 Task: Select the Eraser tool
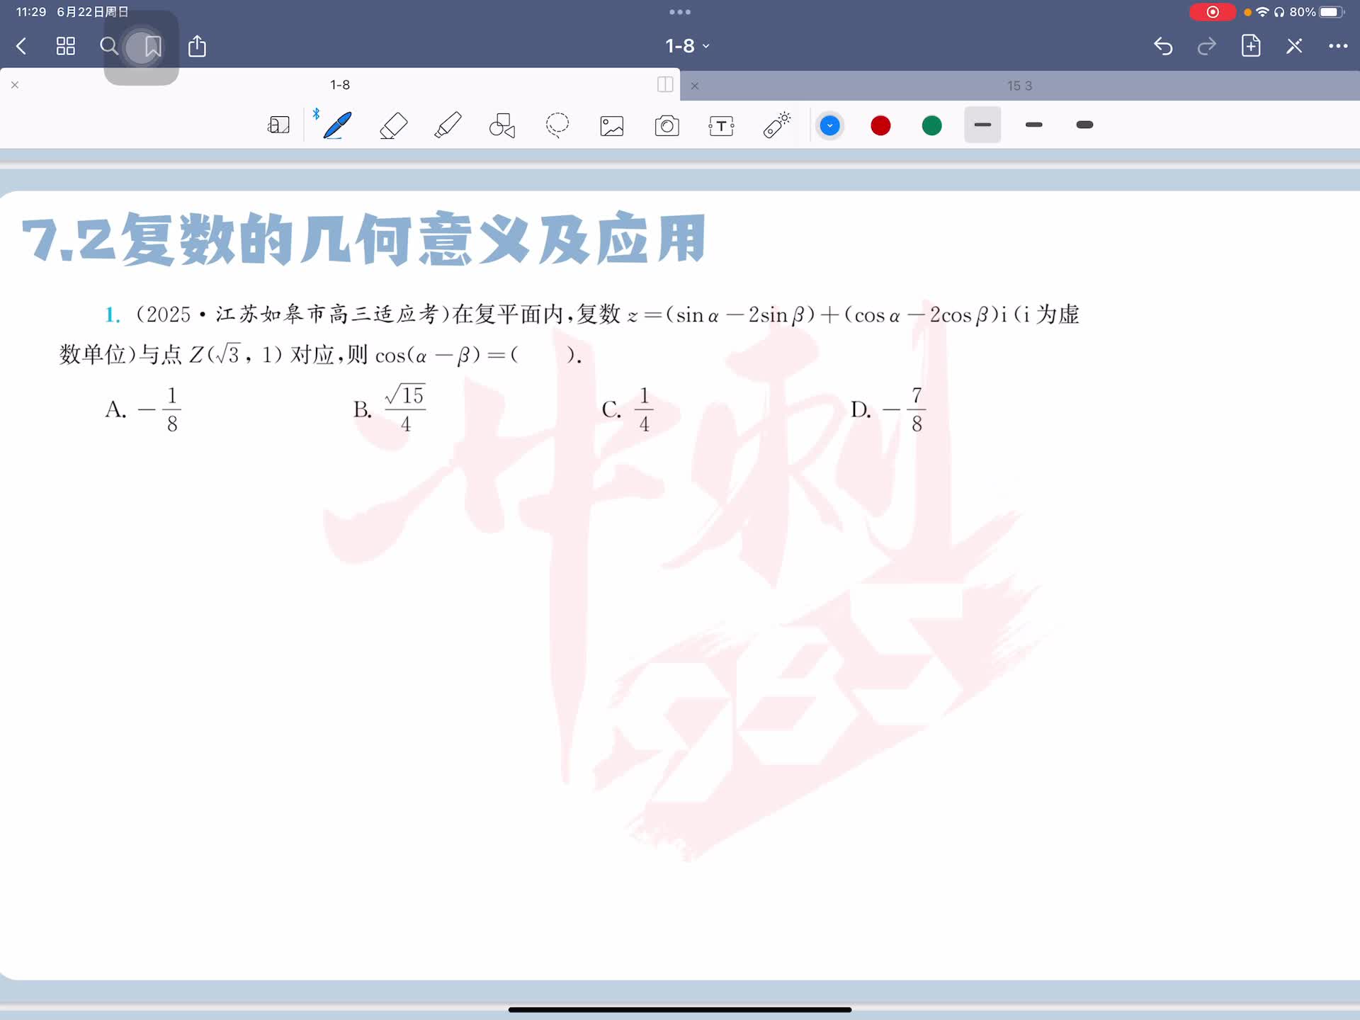pos(393,125)
